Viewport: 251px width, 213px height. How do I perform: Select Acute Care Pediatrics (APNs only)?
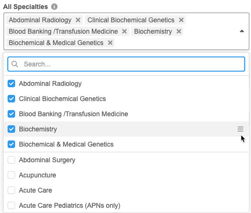(x=11, y=205)
